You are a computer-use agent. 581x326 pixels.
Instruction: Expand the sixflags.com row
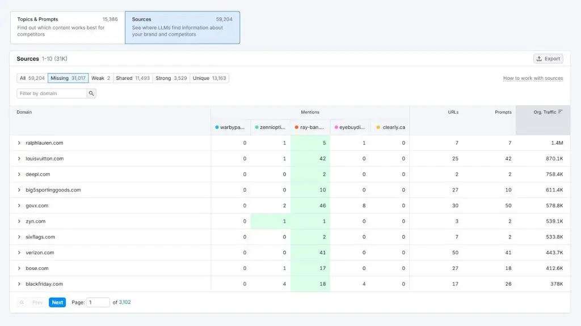(19, 237)
